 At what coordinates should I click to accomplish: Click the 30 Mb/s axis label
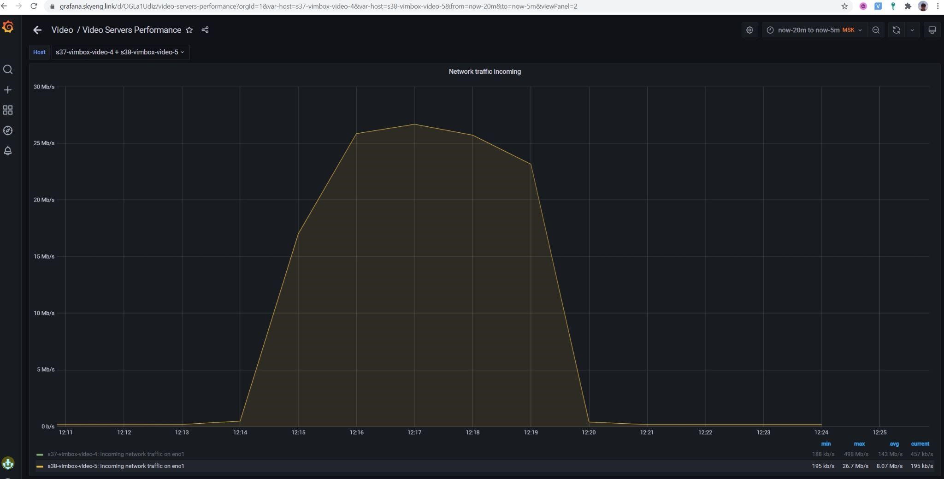tap(44, 87)
